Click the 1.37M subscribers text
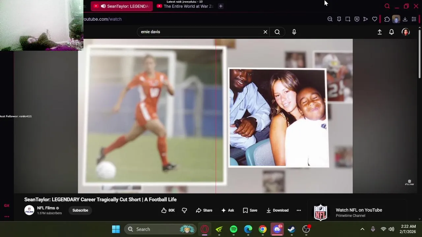422x237 pixels. [x=49, y=213]
